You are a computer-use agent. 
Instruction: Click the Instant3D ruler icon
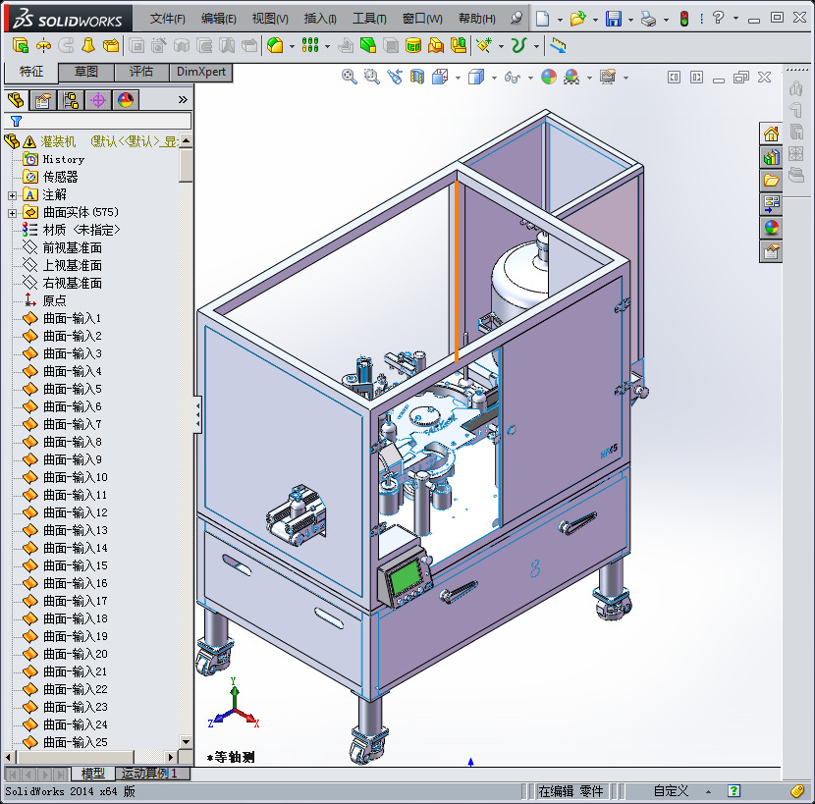tap(558, 46)
